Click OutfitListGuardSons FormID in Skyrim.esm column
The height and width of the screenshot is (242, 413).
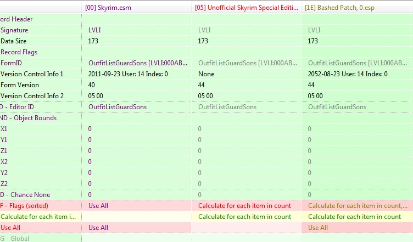[138, 63]
